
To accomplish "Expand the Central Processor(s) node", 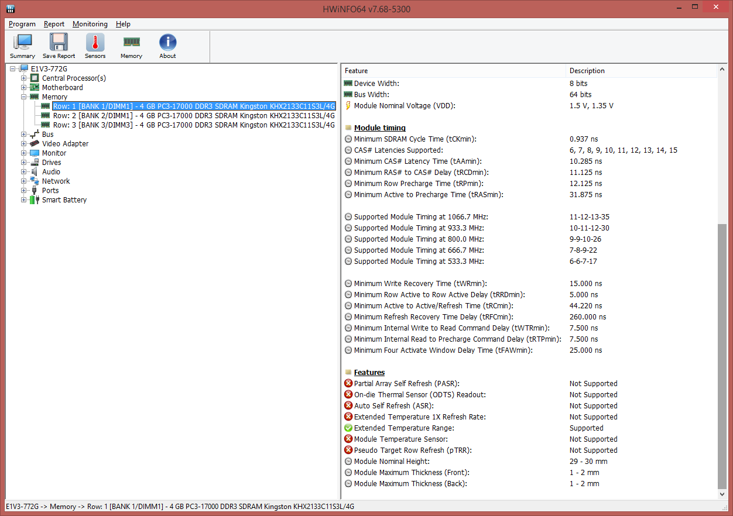I will point(24,78).
